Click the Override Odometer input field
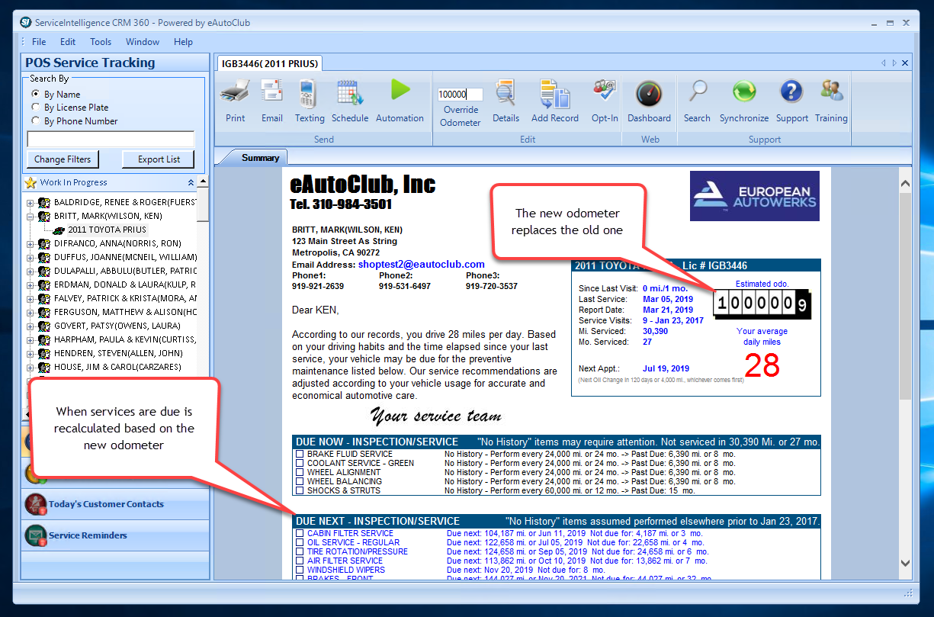934x617 pixels. (x=461, y=95)
